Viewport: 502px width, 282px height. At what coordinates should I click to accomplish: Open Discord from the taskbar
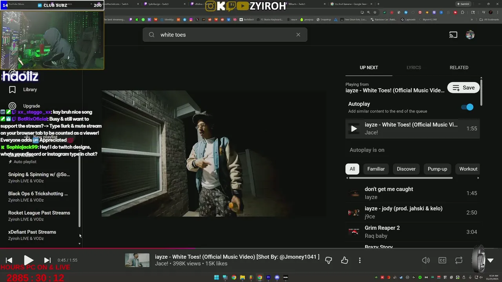click(x=277, y=277)
